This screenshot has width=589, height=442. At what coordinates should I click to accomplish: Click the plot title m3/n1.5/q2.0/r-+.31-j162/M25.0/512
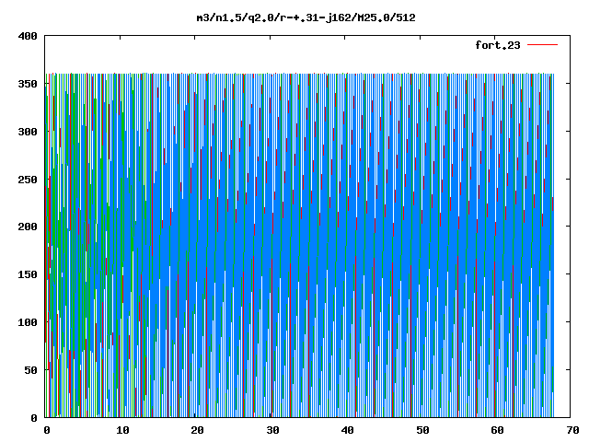306,17
